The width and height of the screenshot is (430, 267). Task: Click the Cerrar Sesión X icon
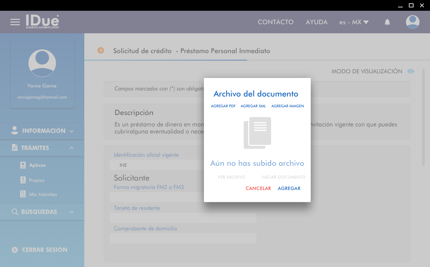coord(15,250)
